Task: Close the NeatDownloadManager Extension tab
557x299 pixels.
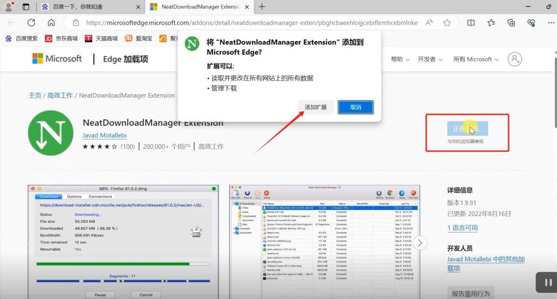Action: 247,7
